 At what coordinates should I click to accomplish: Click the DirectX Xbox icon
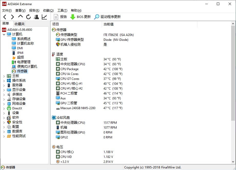[9, 108]
